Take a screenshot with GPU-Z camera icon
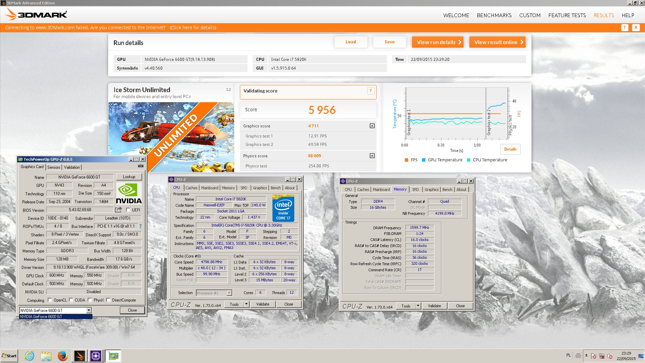This screenshot has height=363, width=645. 141,166
